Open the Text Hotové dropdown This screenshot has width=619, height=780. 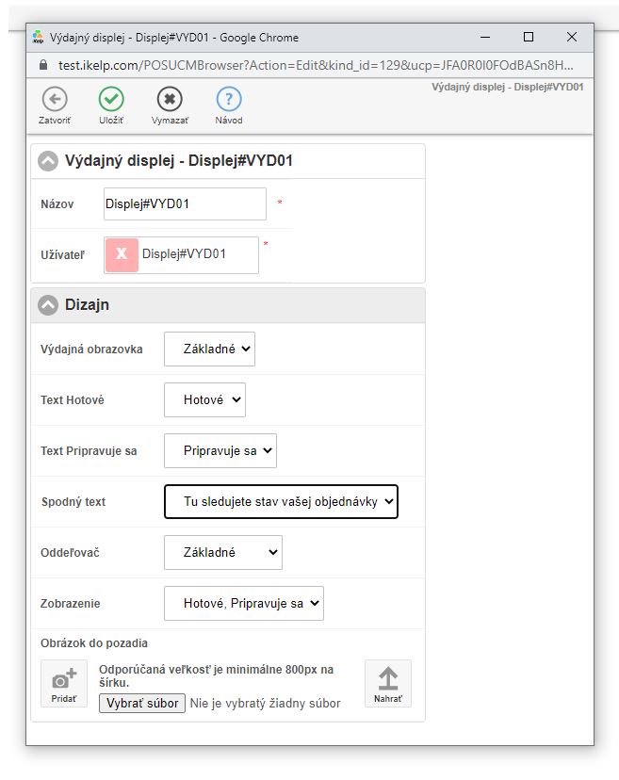204,399
